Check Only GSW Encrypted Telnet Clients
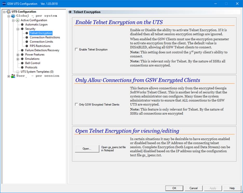The image size is (243, 193). [x=76, y=104]
